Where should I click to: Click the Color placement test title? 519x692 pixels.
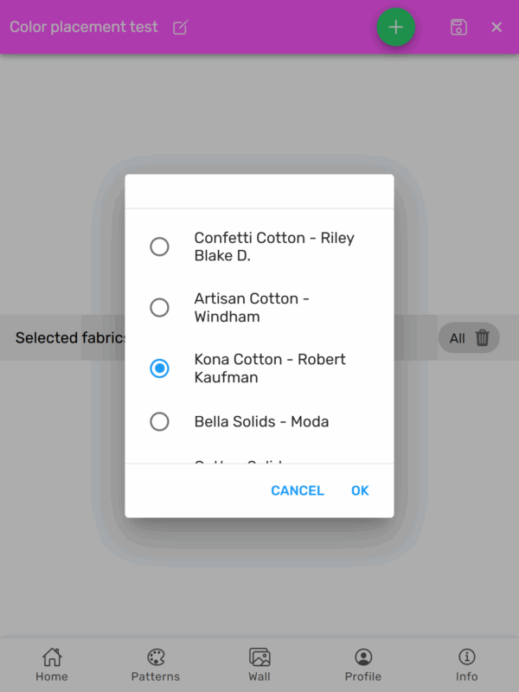tap(84, 27)
